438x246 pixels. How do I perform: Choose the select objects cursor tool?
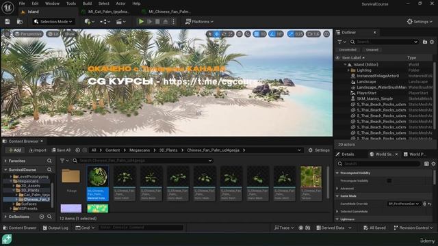click(209, 34)
